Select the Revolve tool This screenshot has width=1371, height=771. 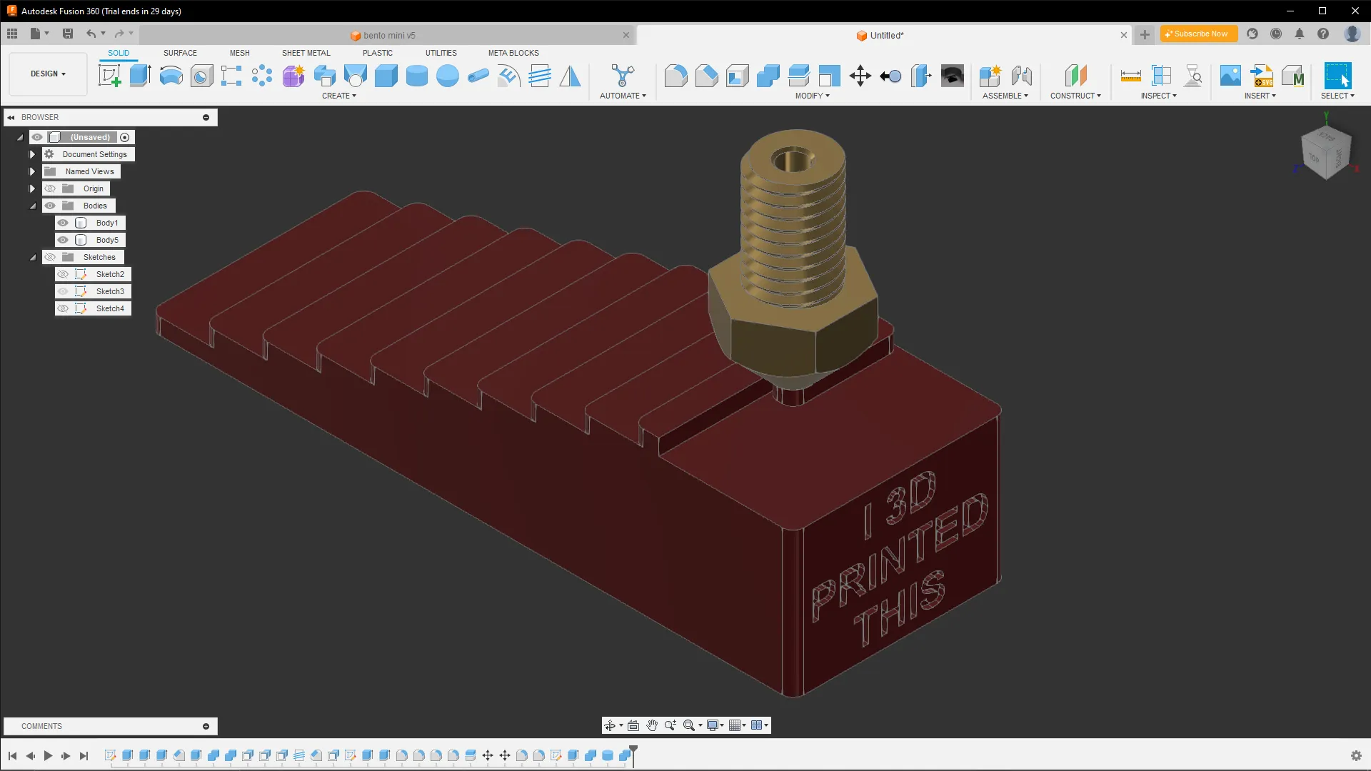[171, 75]
